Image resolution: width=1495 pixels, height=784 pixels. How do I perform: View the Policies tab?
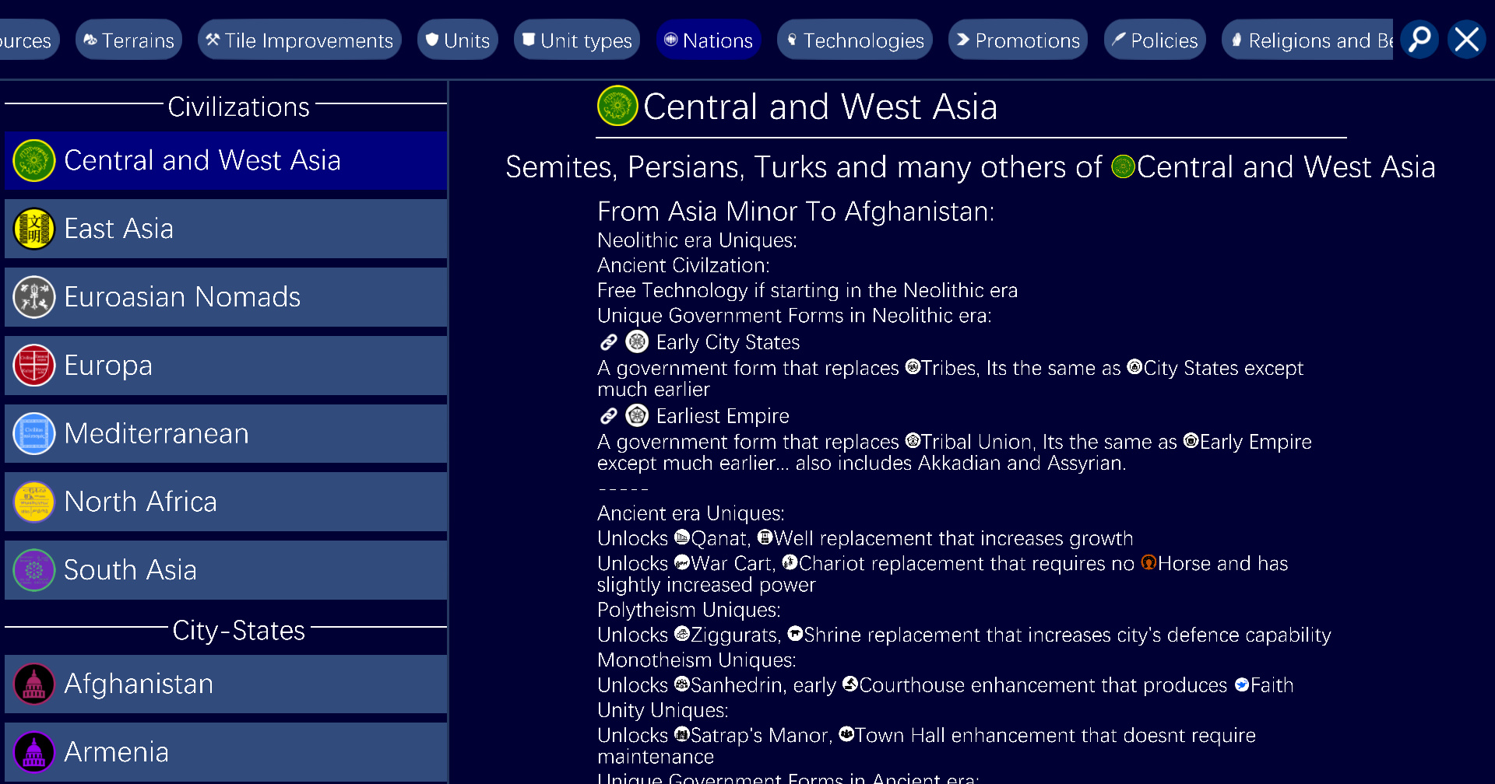tap(1155, 40)
